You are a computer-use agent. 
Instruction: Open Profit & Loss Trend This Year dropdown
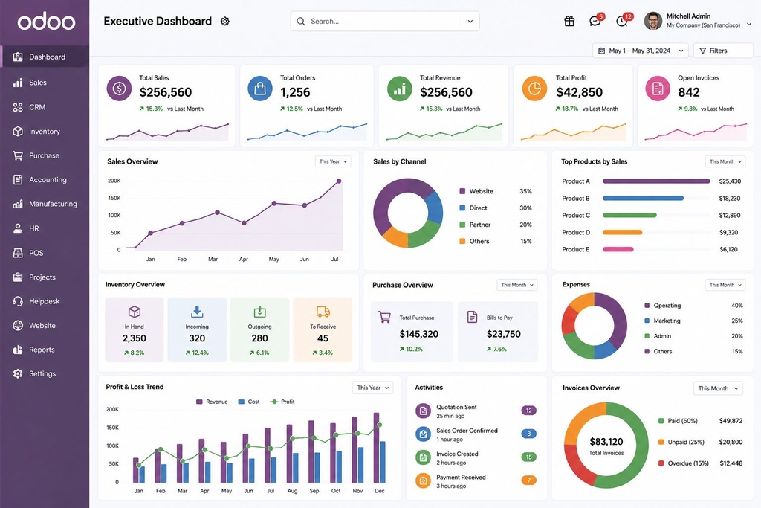click(373, 388)
